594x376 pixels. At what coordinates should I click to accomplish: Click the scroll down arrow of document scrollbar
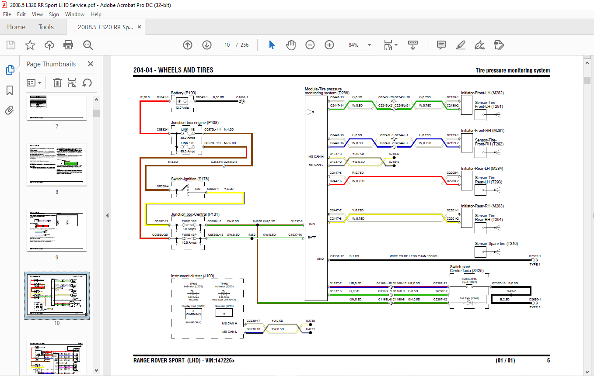point(587,371)
